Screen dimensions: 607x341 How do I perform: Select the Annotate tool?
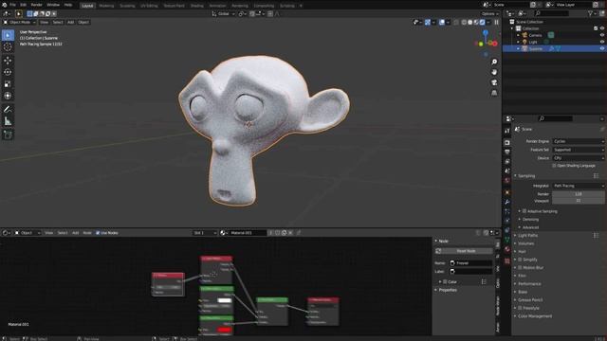coord(8,110)
